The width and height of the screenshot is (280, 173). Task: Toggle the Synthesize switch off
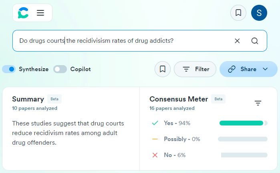coord(9,69)
